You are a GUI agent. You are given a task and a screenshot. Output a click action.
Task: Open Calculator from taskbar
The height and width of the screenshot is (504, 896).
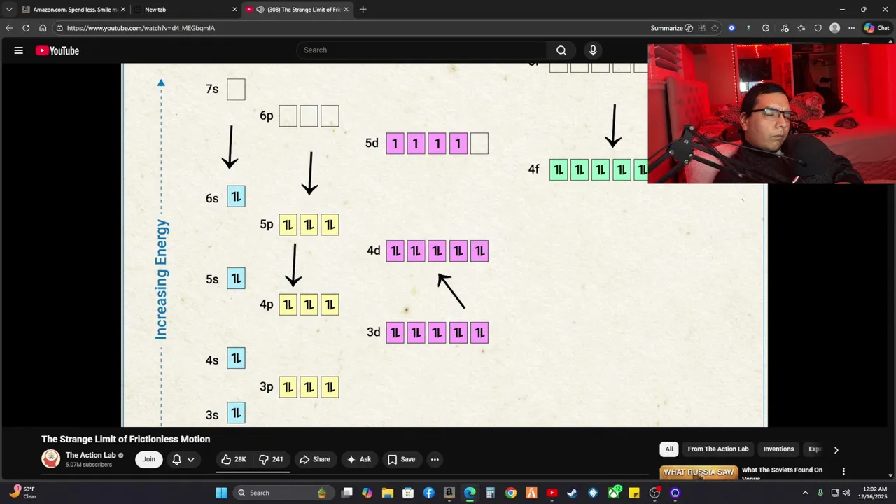pyautogui.click(x=490, y=493)
